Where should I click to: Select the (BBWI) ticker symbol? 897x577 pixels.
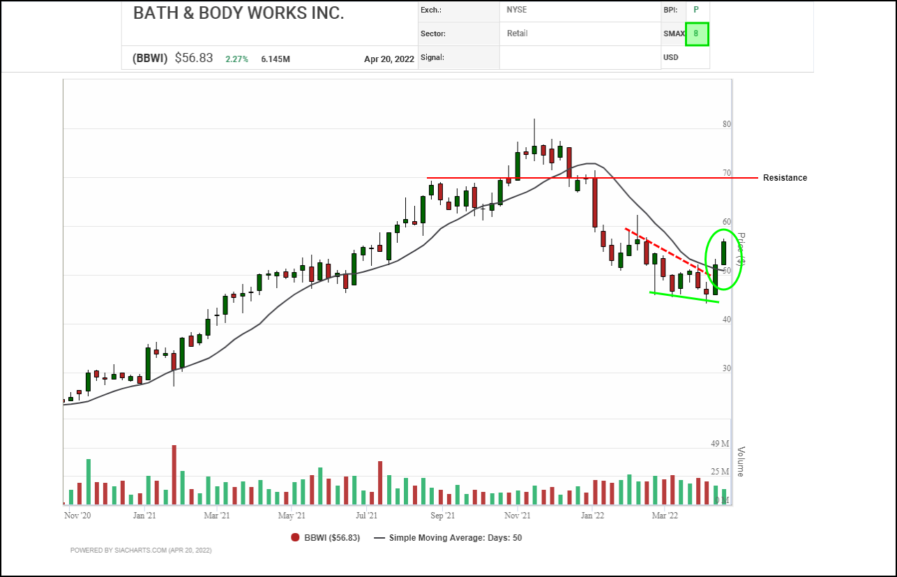point(150,59)
